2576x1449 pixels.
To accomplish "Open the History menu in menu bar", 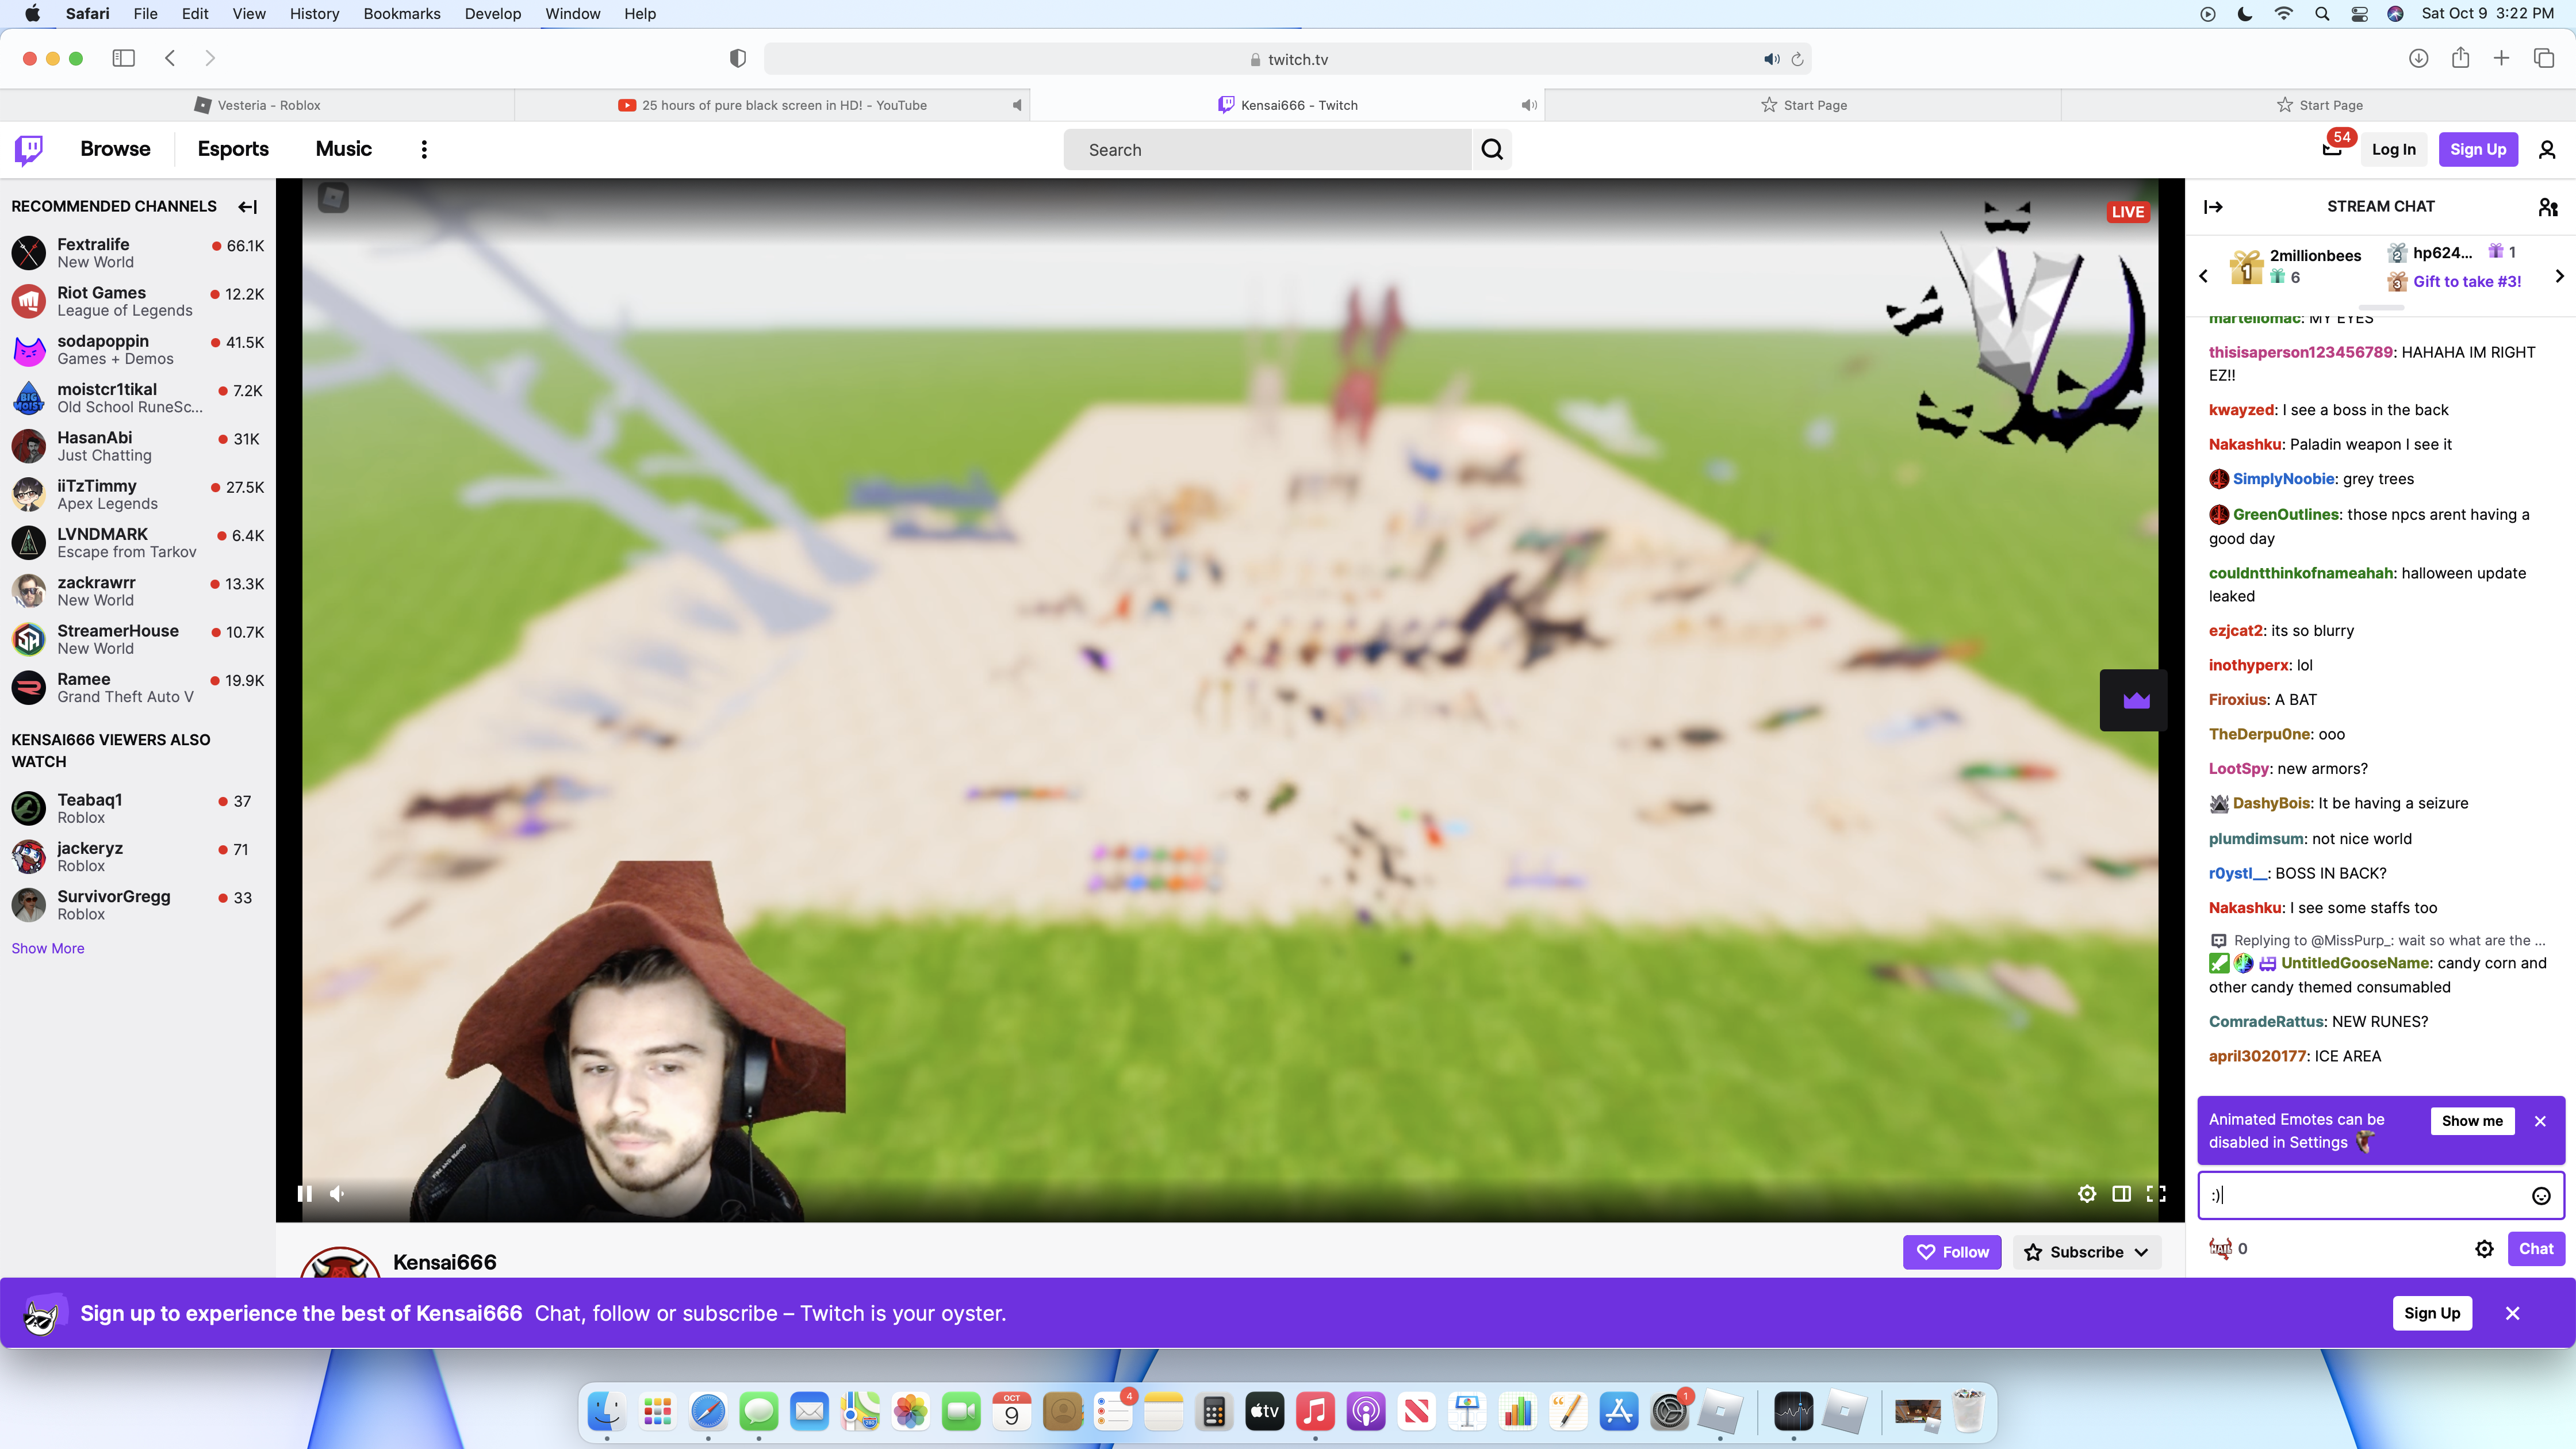I will point(314,14).
